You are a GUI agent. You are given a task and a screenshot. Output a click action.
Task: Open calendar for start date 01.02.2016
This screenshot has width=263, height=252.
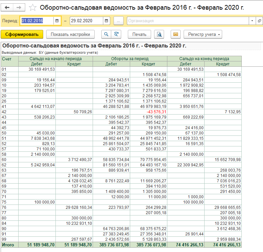pyautogui.click(x=57, y=21)
